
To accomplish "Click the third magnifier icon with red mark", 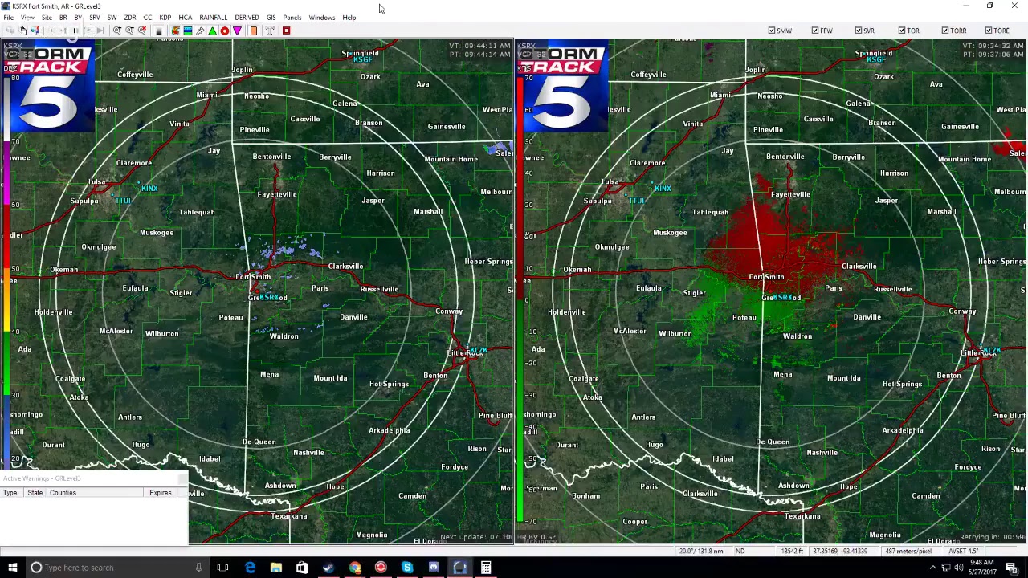I will click(142, 31).
